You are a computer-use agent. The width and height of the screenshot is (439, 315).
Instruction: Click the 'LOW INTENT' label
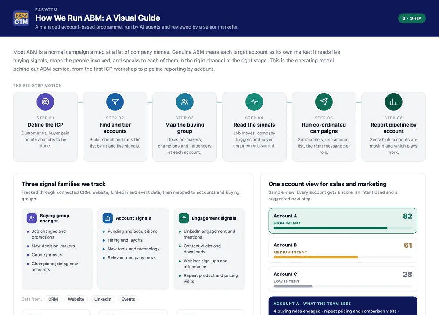(x=286, y=282)
